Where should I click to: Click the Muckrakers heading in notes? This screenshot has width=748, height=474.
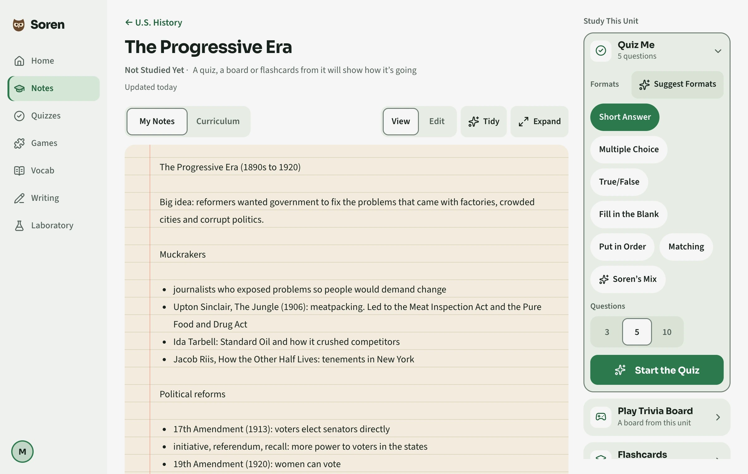[183, 254]
